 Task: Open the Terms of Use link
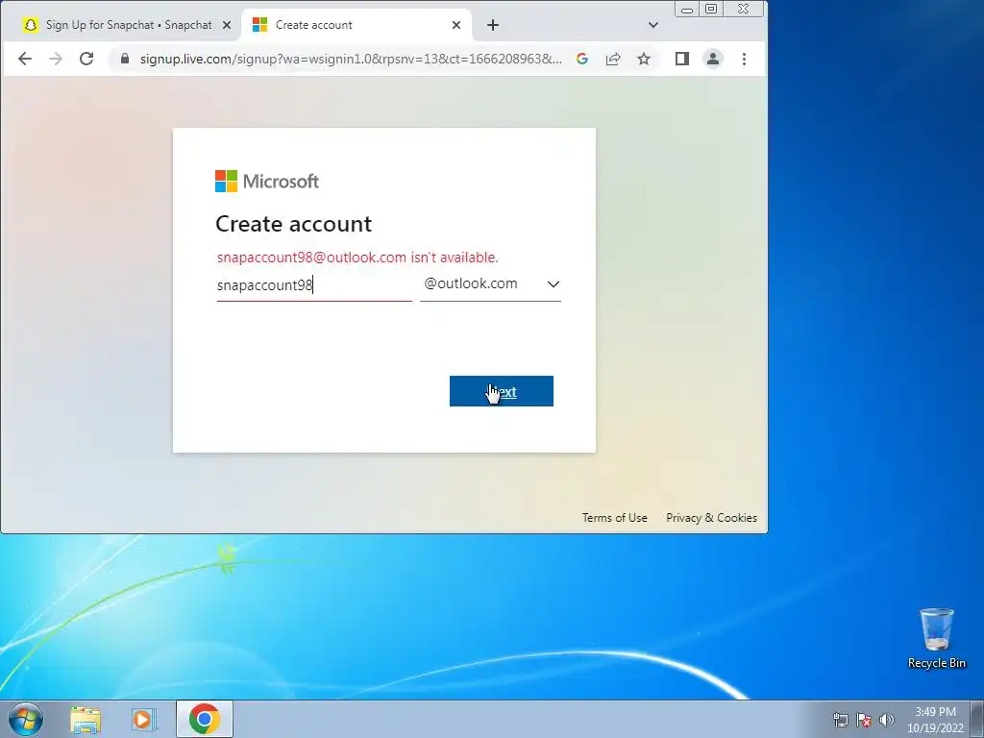(614, 518)
